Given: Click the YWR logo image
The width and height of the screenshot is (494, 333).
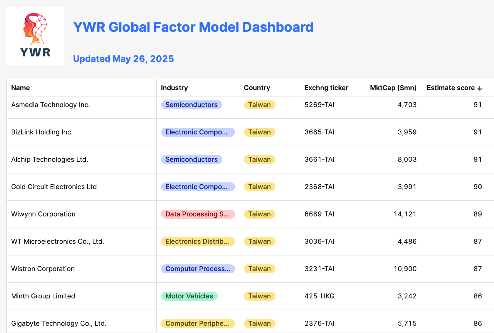Looking at the screenshot, I should [35, 36].
